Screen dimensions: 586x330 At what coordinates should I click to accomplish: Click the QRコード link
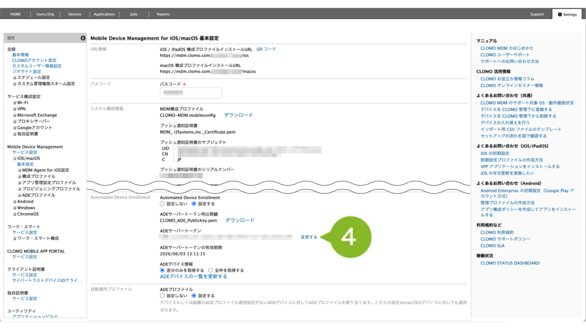pyautogui.click(x=266, y=49)
